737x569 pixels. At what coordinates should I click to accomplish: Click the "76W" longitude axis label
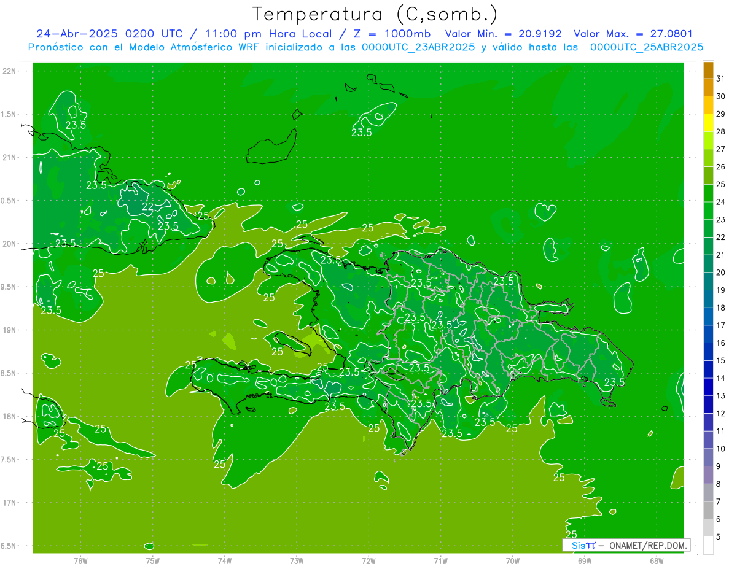coord(80,561)
